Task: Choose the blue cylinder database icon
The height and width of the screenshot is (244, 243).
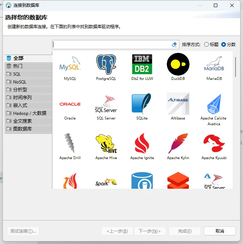Action: click(x=142, y=181)
